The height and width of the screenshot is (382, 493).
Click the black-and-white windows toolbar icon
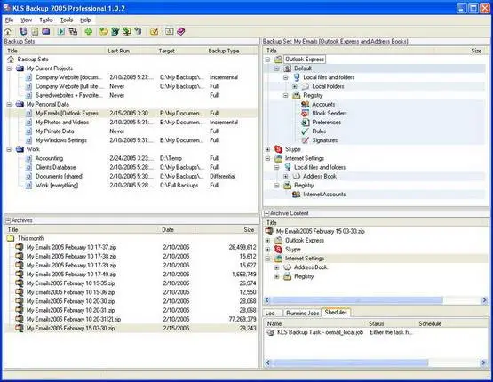73,31
